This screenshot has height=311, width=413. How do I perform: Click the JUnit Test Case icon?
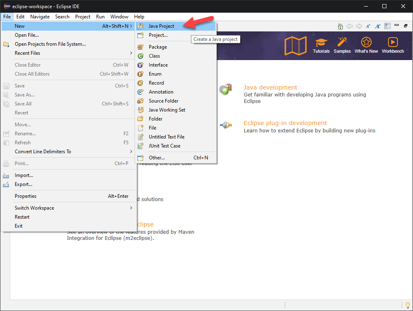tap(140, 146)
